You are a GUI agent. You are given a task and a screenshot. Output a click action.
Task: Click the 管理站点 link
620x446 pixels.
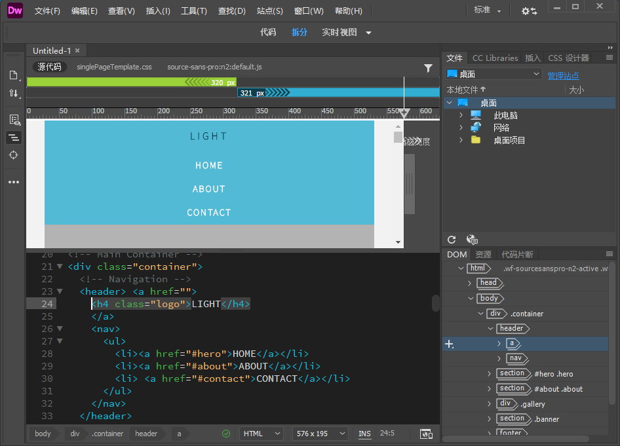click(563, 75)
